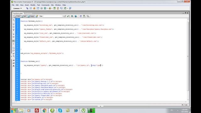201x113 pixels.
Task: Insert a Hyperlink from the Common bar
Action: [27, 8]
